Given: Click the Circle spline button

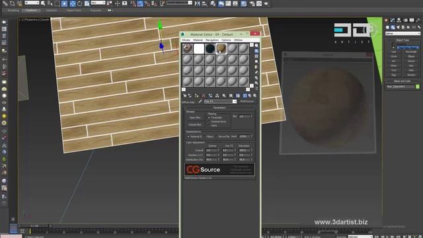Looking at the screenshot, I should tap(394, 56).
